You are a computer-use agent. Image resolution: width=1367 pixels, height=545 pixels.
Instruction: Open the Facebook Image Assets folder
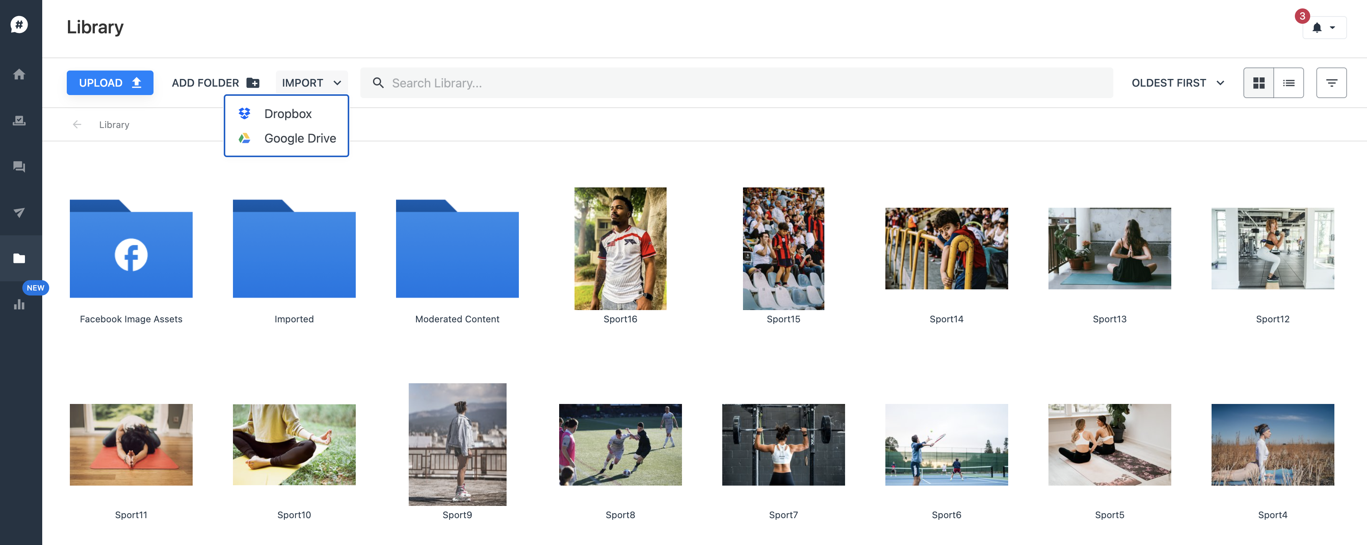(131, 249)
